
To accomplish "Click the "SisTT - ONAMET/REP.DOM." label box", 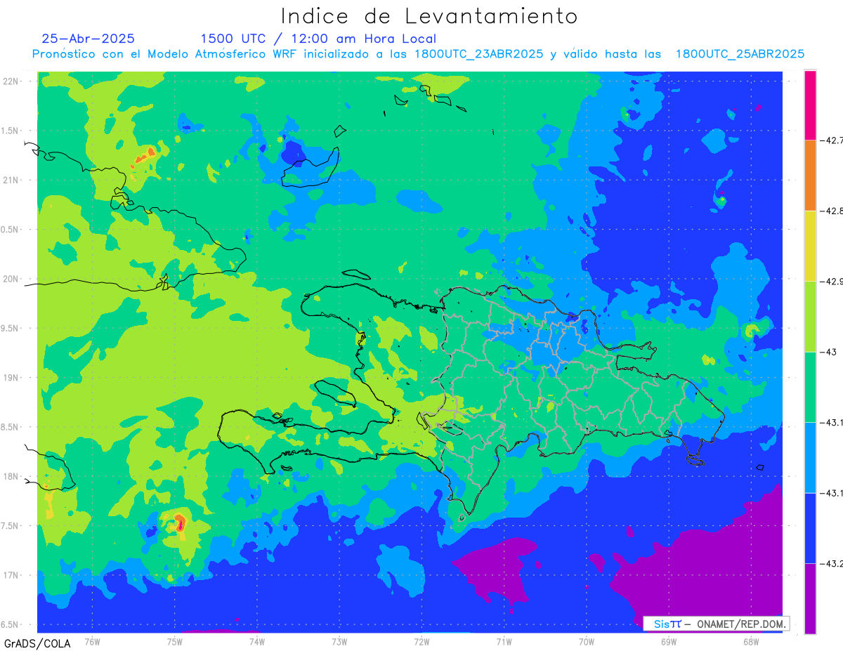I will click(716, 624).
